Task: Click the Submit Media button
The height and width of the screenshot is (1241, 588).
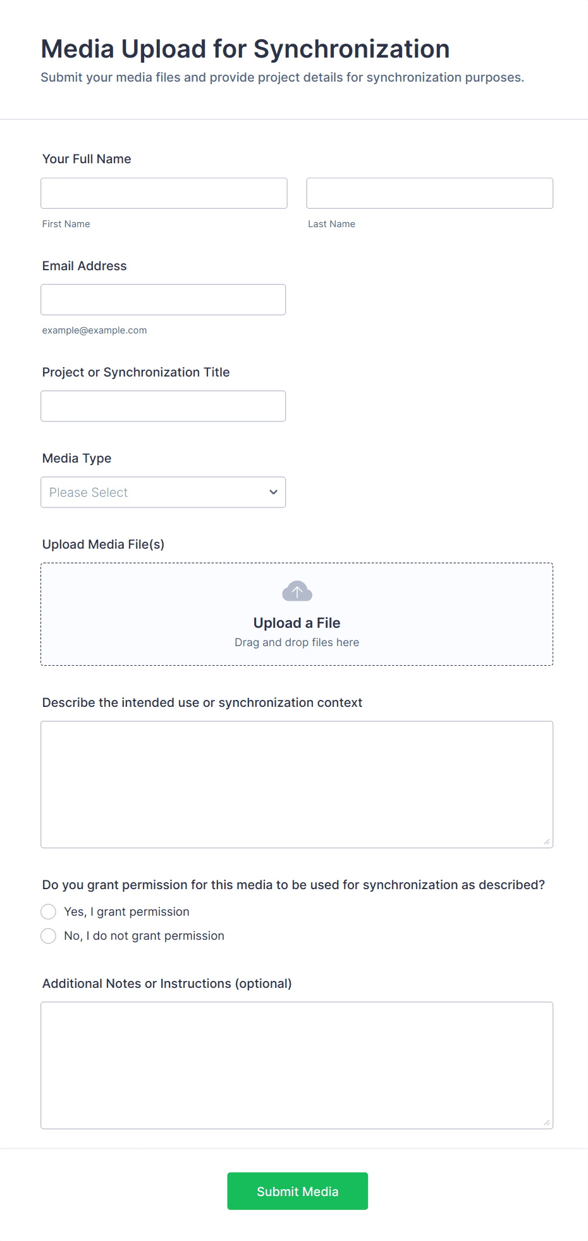Action: (298, 1191)
